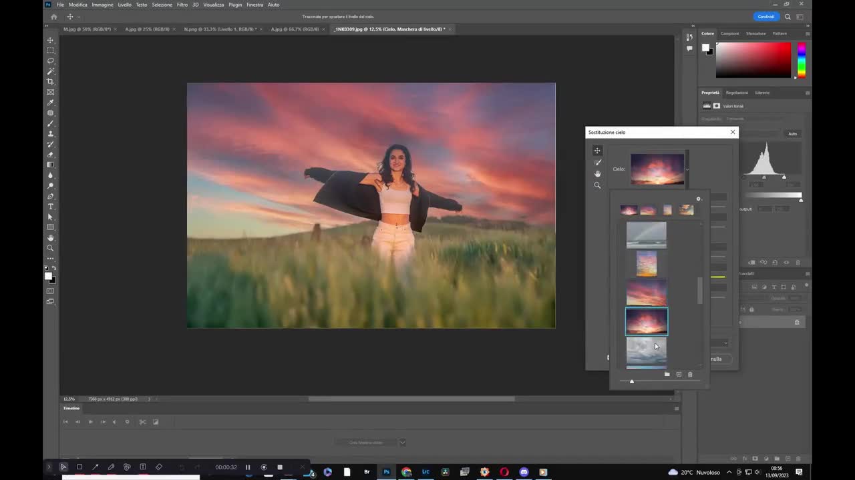855x480 pixels.
Task: Open Colore panel options menu
Action: pos(807,33)
